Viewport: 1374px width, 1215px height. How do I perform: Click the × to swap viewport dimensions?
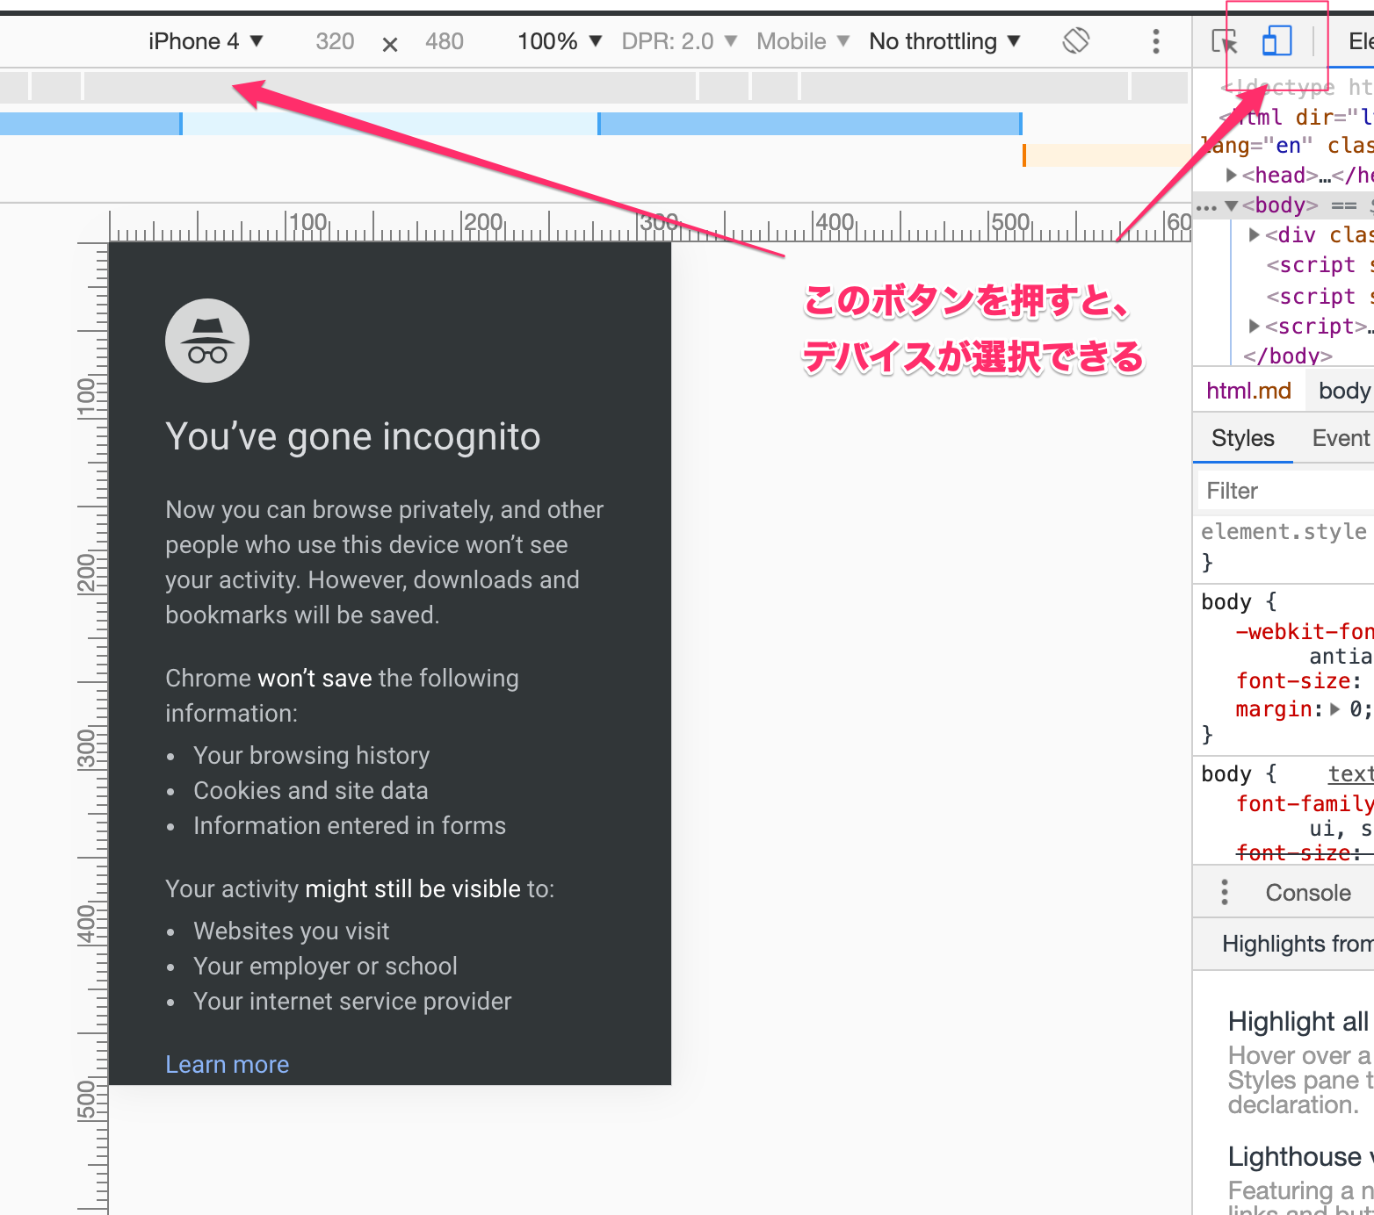click(x=389, y=42)
